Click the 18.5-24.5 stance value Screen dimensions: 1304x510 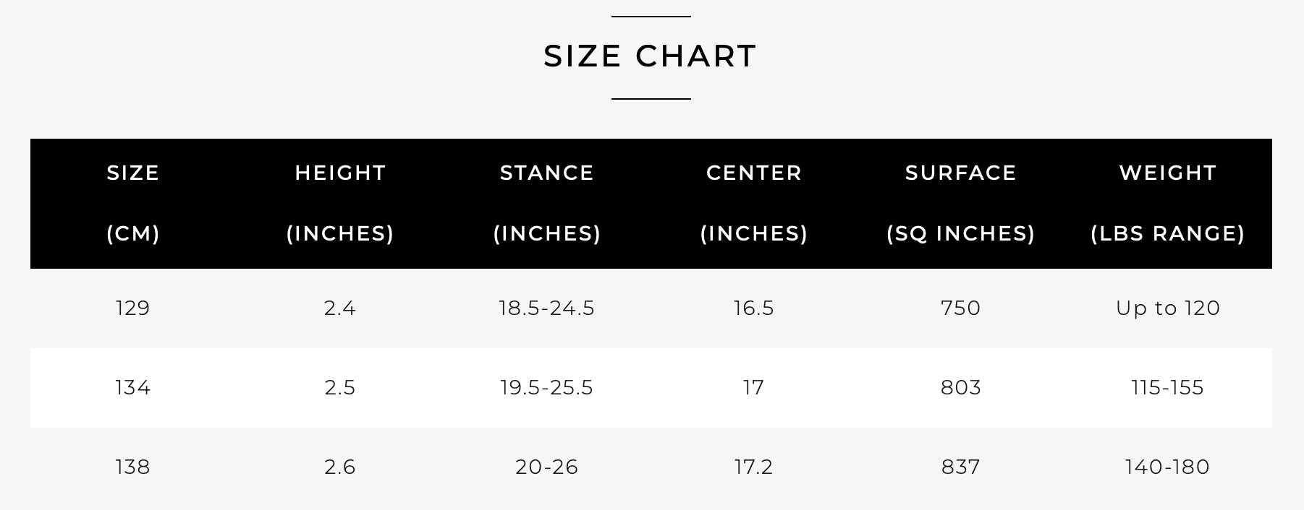547,308
